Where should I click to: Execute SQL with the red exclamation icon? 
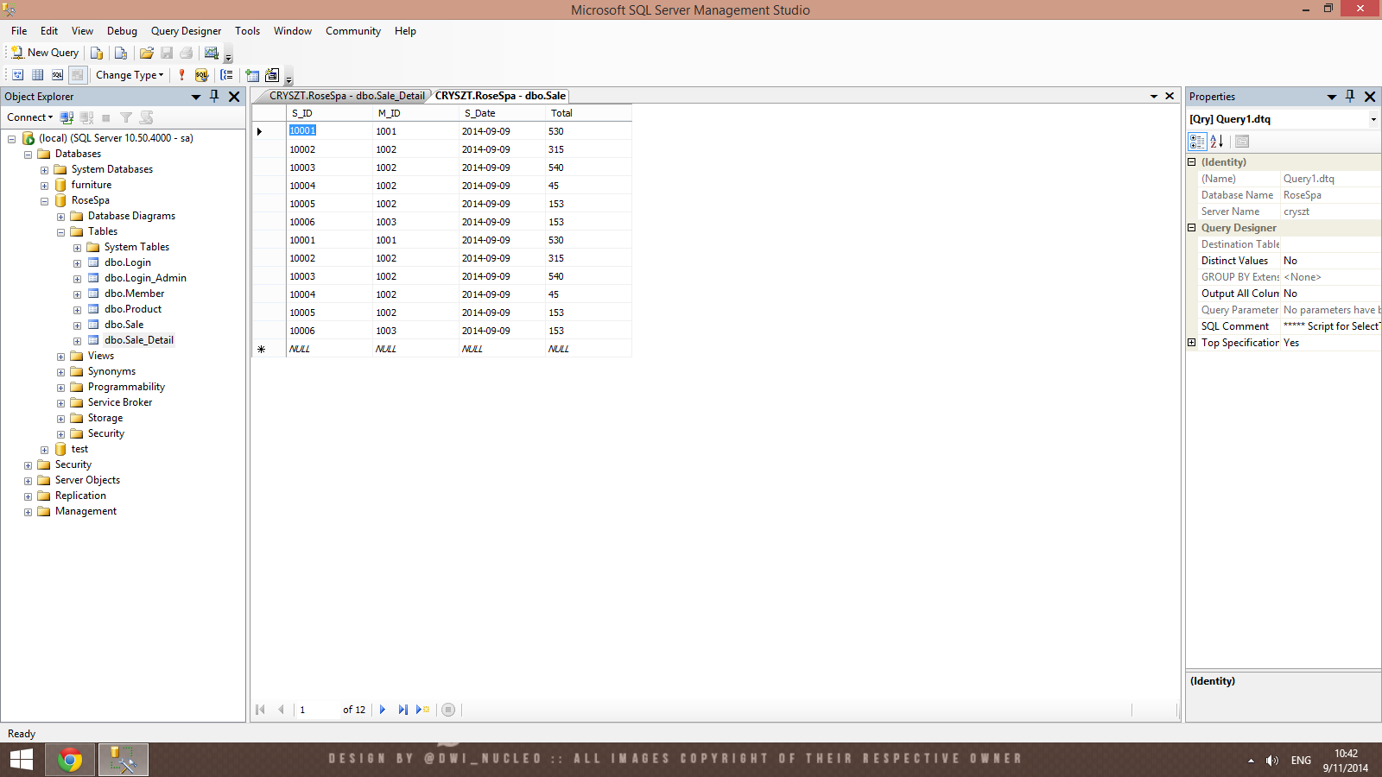[181, 75]
